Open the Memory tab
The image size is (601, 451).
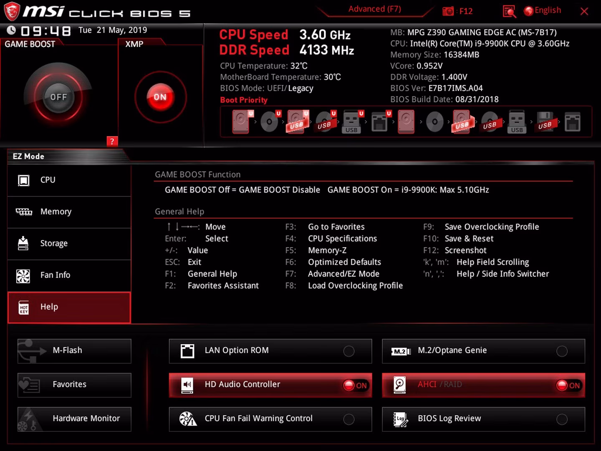point(69,212)
